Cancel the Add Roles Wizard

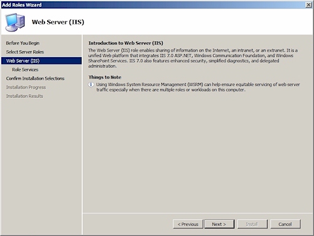click(285, 224)
